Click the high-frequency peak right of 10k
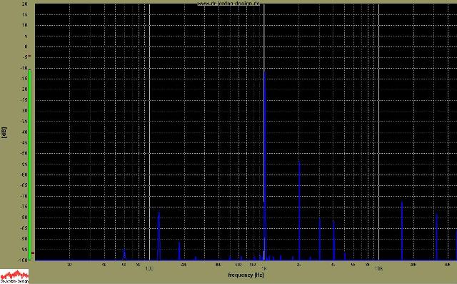Screen dimensions: 457x284 [x=402, y=230]
